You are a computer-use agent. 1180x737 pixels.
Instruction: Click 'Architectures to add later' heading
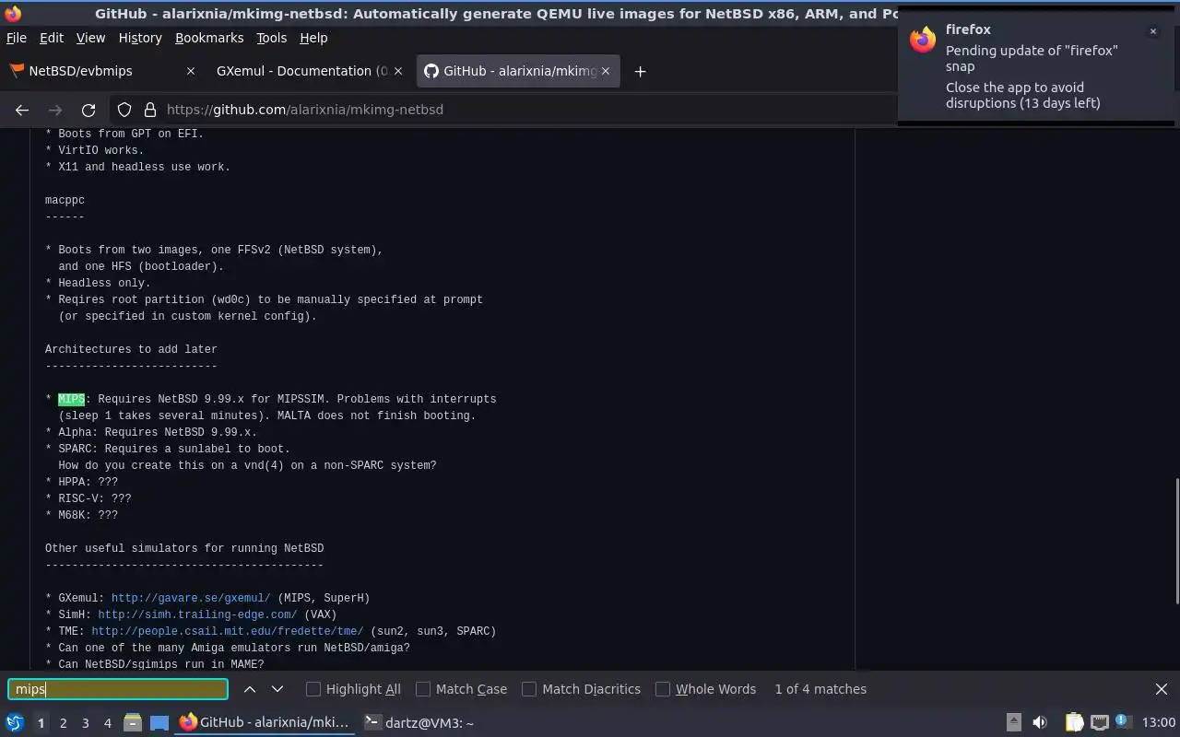pos(131,349)
